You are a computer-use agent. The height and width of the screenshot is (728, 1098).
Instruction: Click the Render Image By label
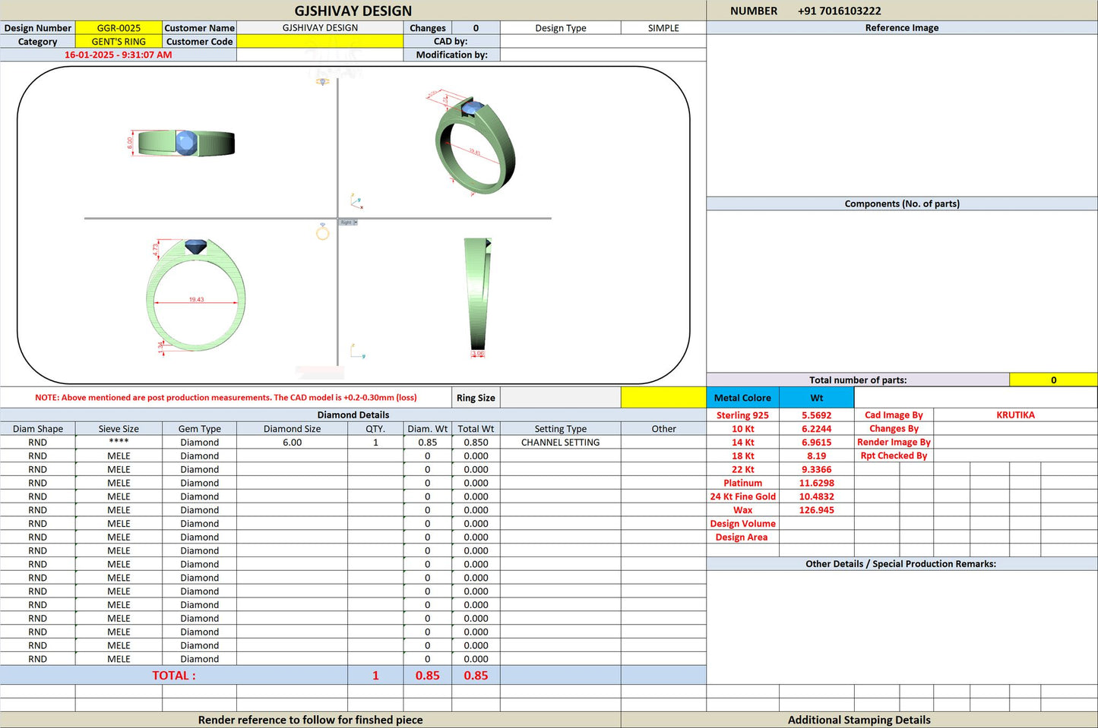pyautogui.click(x=894, y=443)
